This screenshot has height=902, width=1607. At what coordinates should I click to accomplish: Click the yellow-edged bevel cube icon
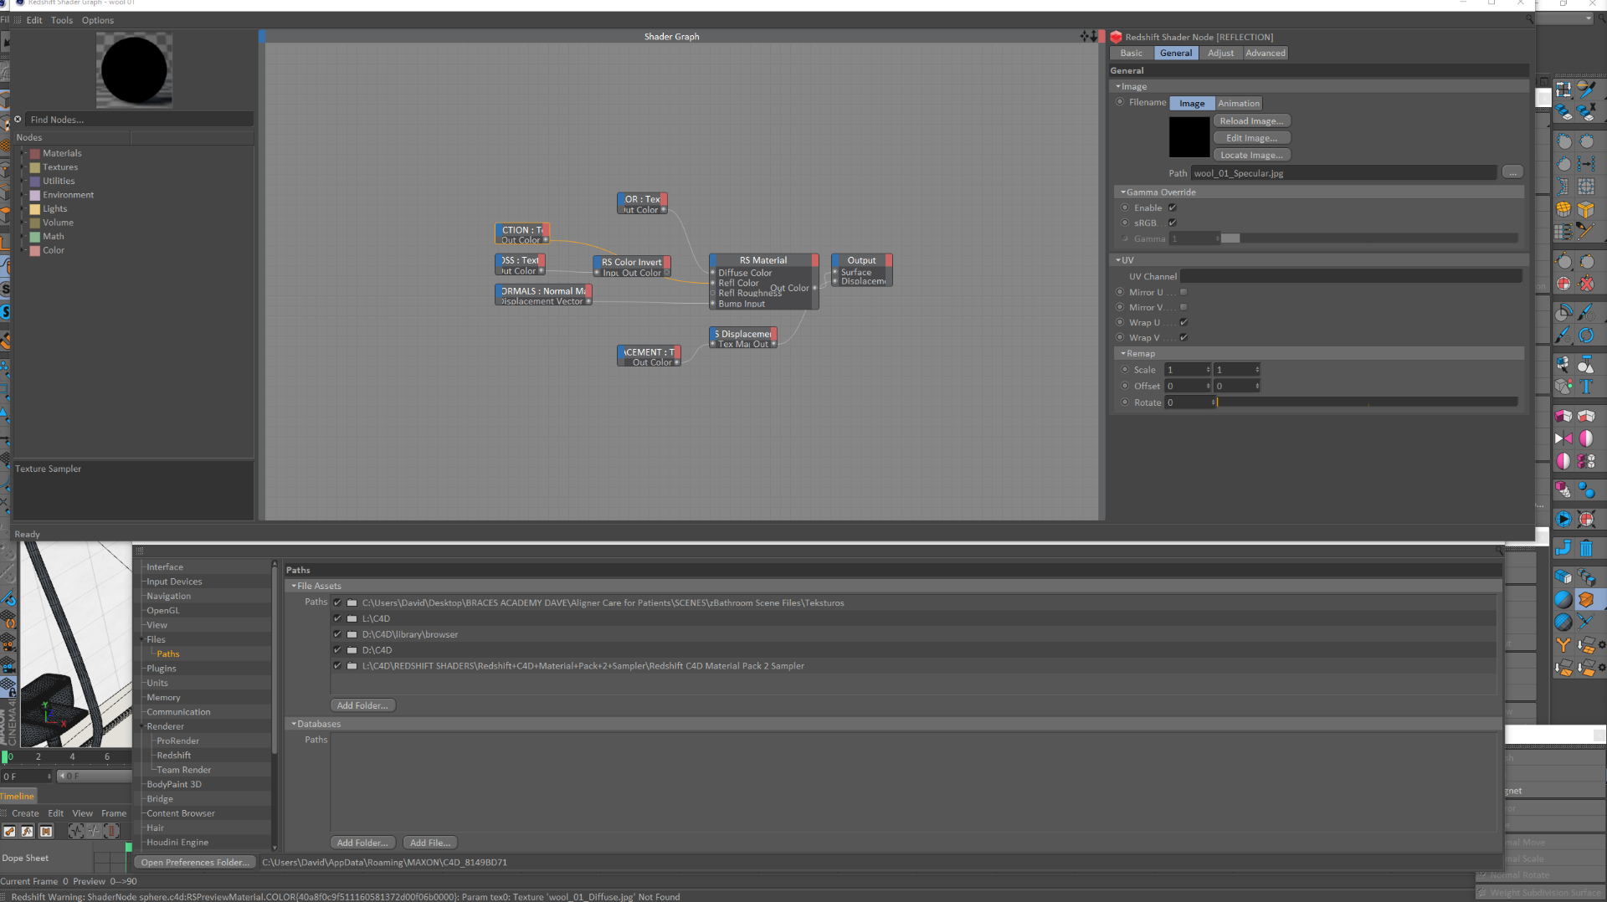1586,209
